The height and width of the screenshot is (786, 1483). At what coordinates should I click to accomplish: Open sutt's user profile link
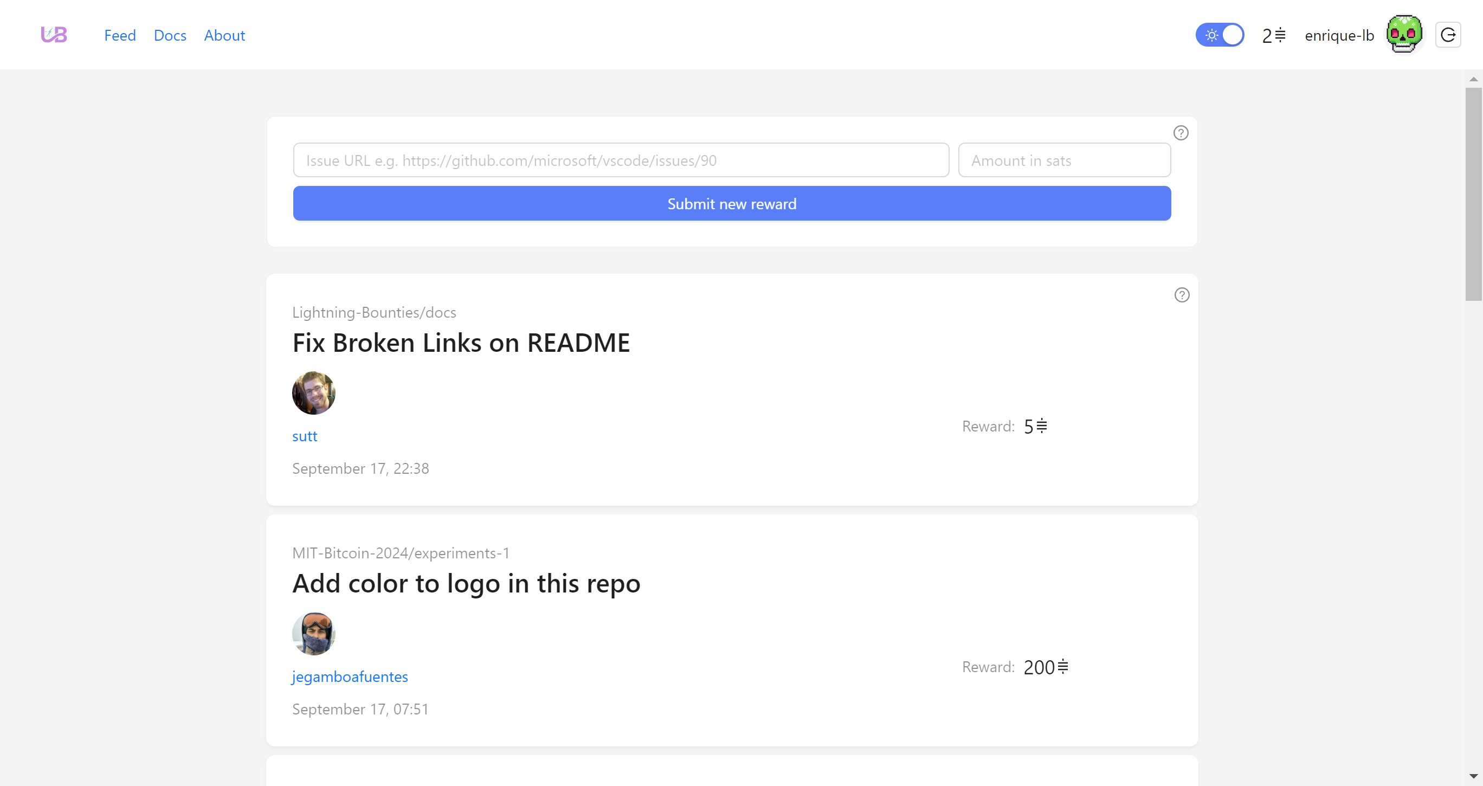click(x=305, y=436)
